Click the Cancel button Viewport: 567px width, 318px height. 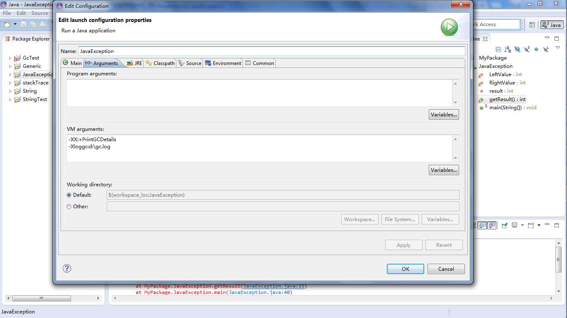click(x=446, y=269)
